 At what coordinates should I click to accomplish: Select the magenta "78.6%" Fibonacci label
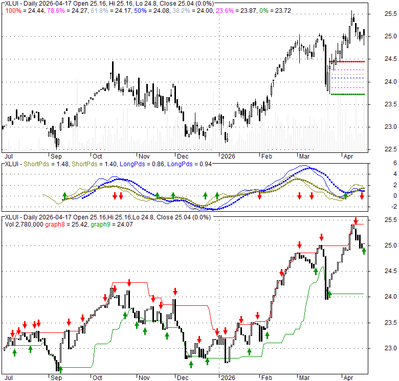tap(56, 11)
